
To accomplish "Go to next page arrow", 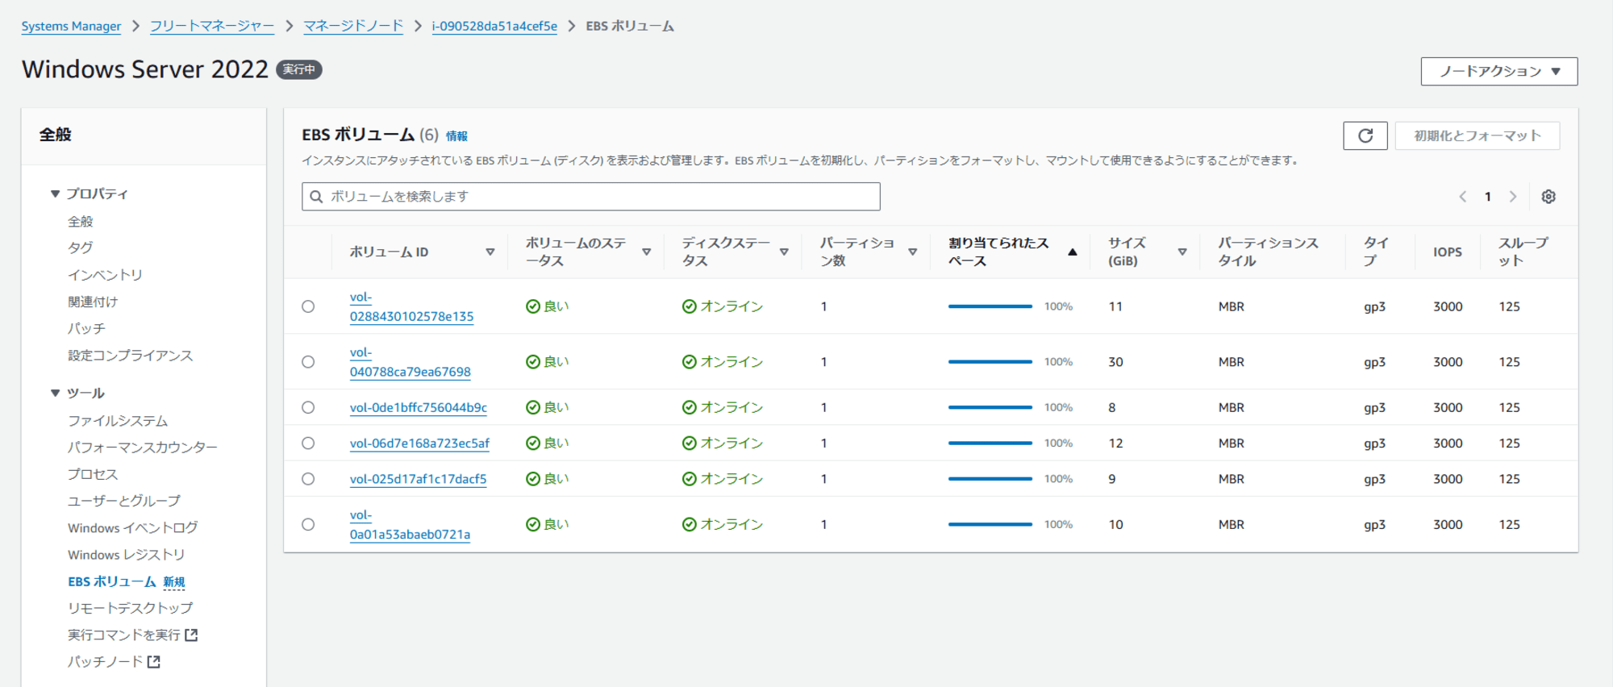I will click(1513, 197).
